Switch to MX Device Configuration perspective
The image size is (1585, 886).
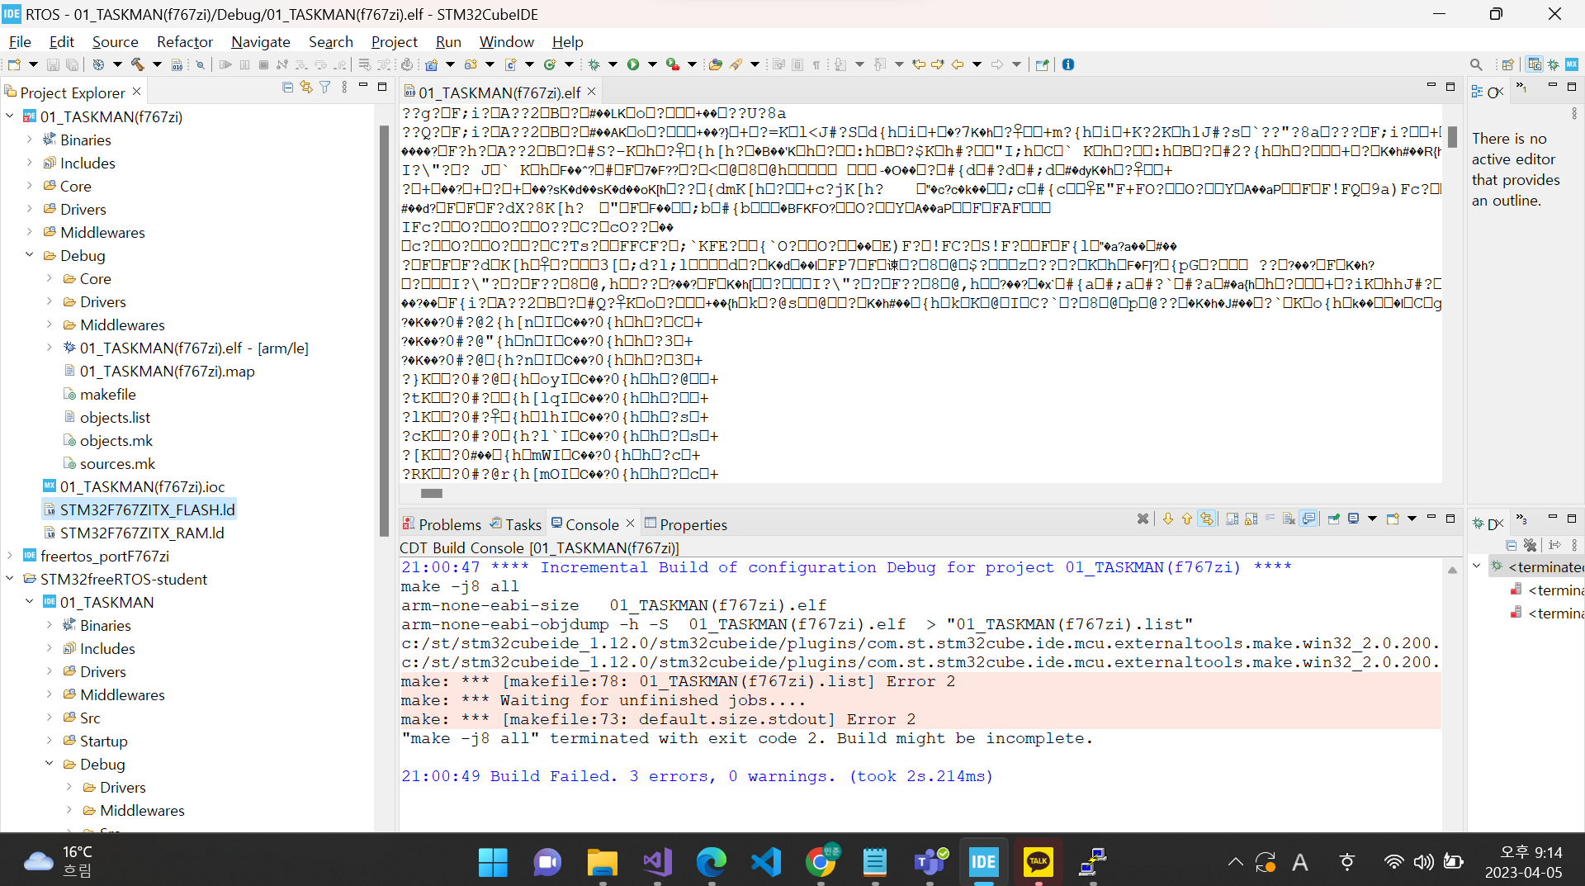pos(1572,64)
